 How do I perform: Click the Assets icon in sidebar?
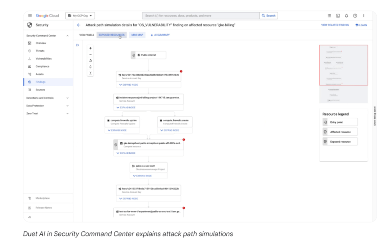[x=30, y=74]
